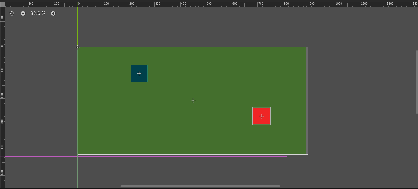Click the horizontal scrollbar below the viewport

(x=200, y=186)
